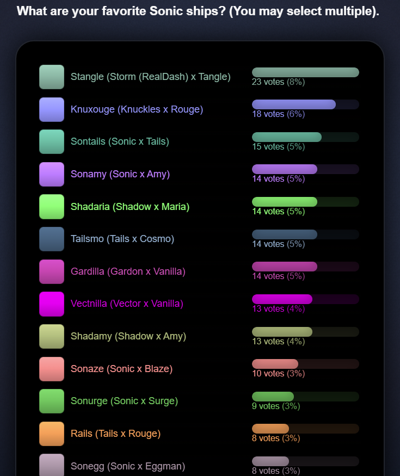Click the Shadamy vote progress bar

(x=305, y=332)
